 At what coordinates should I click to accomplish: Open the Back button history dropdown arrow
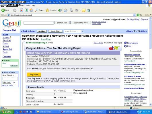[11, 10]
